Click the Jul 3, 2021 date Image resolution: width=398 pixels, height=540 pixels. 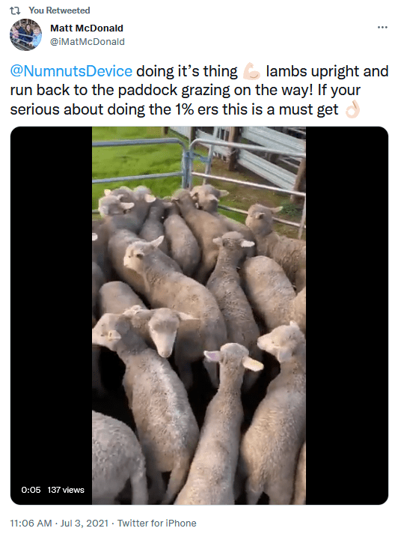(85, 523)
